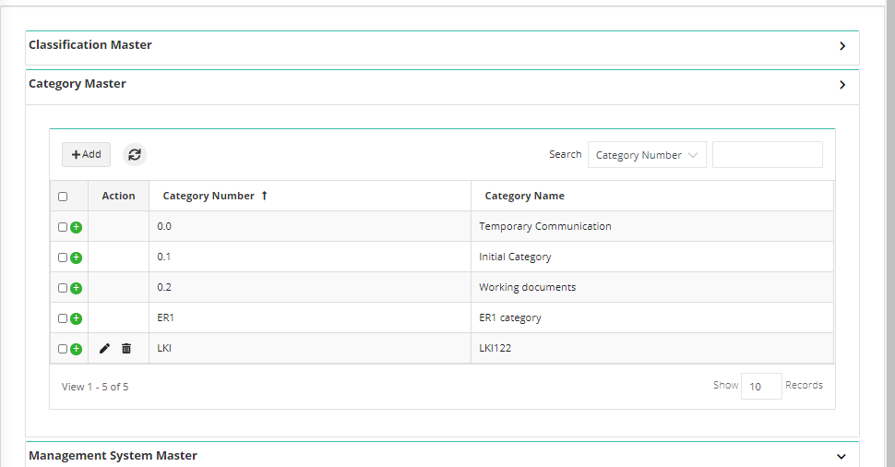Check the box for Temporary Communication row
The image size is (895, 467).
click(x=63, y=227)
